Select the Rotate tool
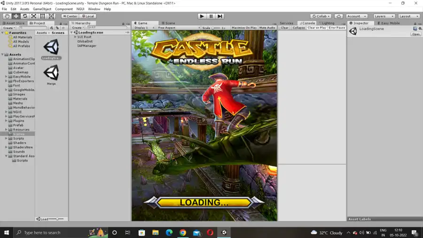 click(x=25, y=16)
